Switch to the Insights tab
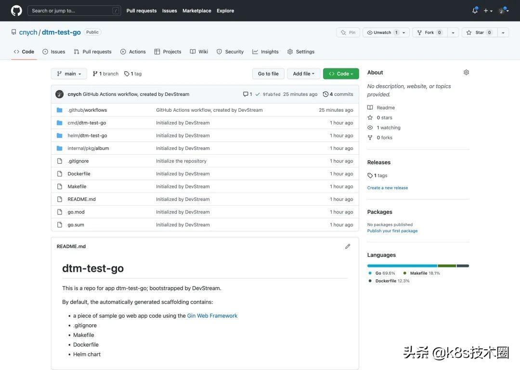This screenshot has width=520, height=370. pos(265,52)
